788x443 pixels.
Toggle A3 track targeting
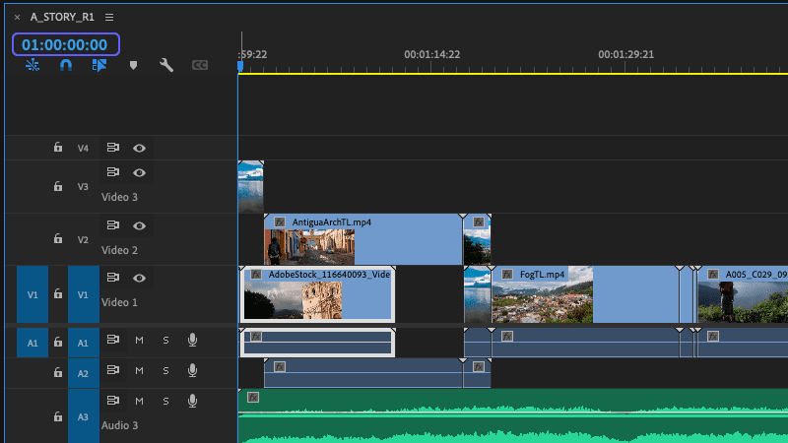(84, 416)
